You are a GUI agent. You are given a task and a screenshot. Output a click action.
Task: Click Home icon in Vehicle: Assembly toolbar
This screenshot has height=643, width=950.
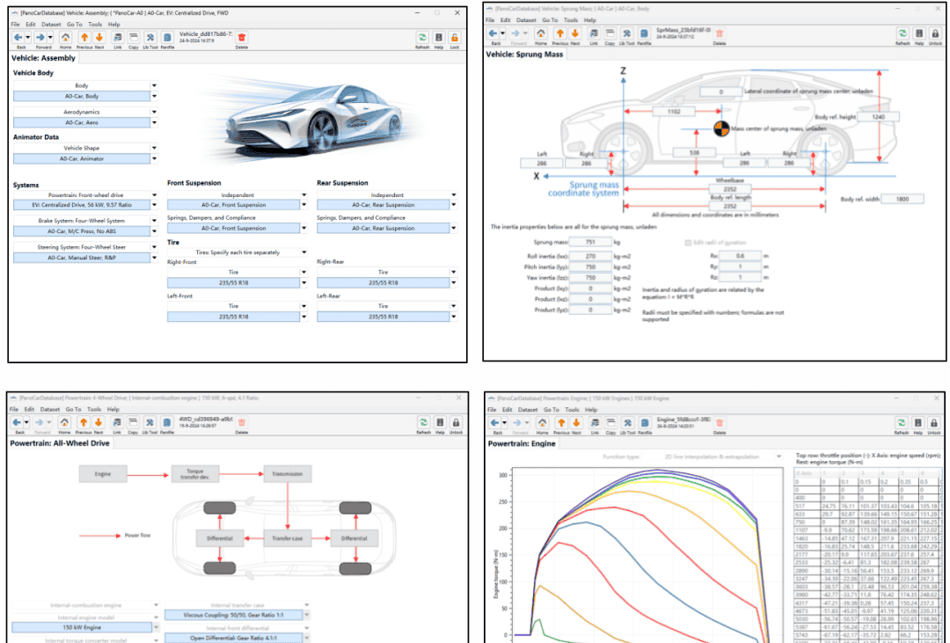coord(64,37)
